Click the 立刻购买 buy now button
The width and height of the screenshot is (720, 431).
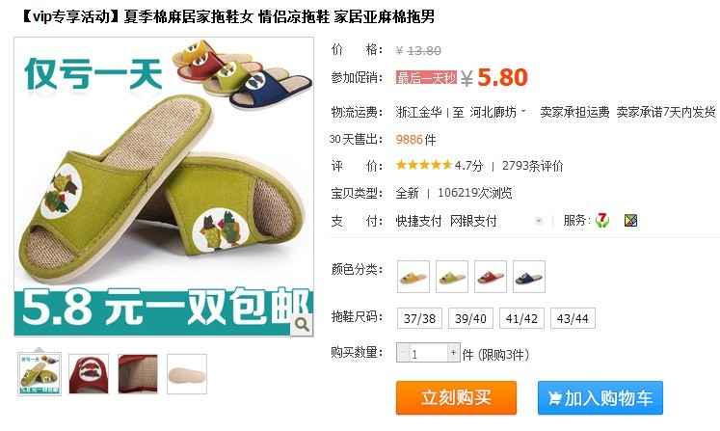456,398
